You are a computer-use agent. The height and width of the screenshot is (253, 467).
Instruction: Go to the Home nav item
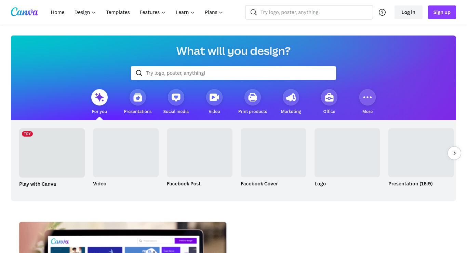click(57, 12)
